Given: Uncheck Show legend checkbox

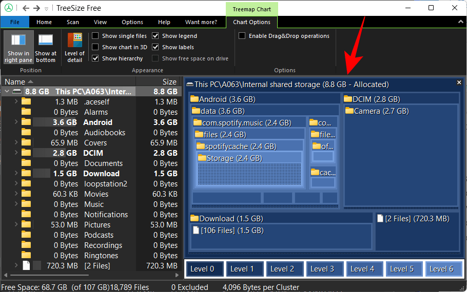Looking at the screenshot, I should [x=155, y=36].
